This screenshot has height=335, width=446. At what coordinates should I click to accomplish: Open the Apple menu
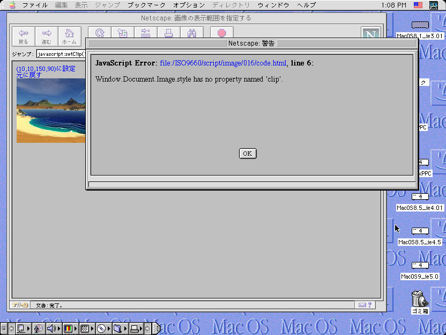point(12,5)
